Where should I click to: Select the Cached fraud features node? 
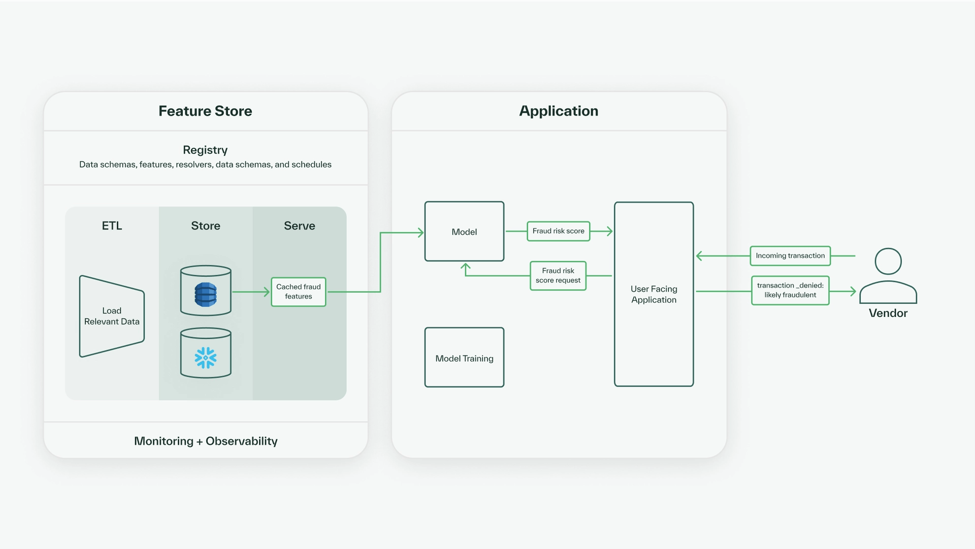point(298,292)
